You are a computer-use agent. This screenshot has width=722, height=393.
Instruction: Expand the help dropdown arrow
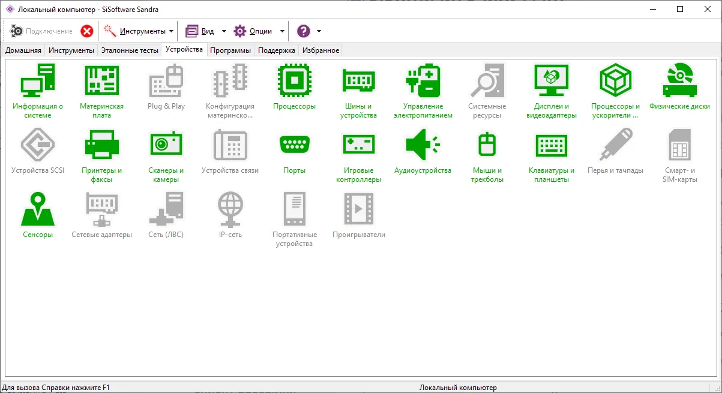[x=319, y=31]
